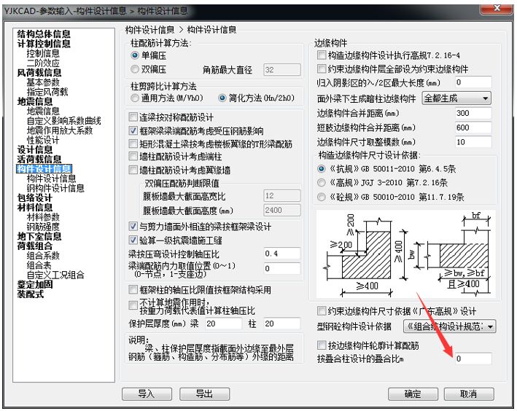The width and height of the screenshot is (517, 411).
Task: Open 自定义影响系数曲线 tree item
Action: pos(64,121)
